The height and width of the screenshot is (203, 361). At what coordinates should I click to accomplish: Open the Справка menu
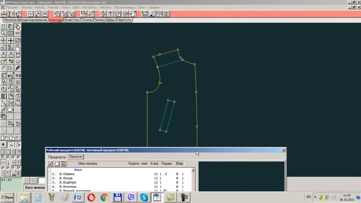tap(154, 7)
